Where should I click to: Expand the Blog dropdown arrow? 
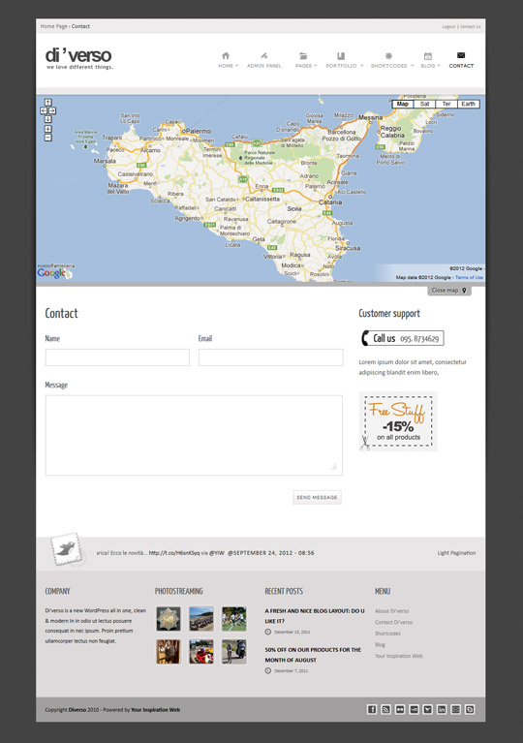tap(439, 66)
